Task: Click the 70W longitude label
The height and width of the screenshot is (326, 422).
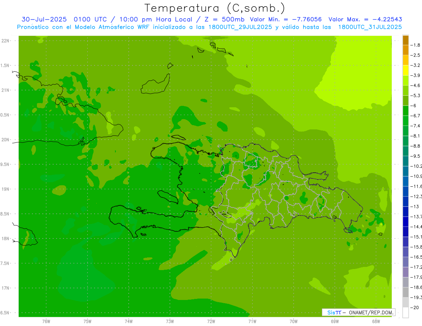Action: pos(294,321)
